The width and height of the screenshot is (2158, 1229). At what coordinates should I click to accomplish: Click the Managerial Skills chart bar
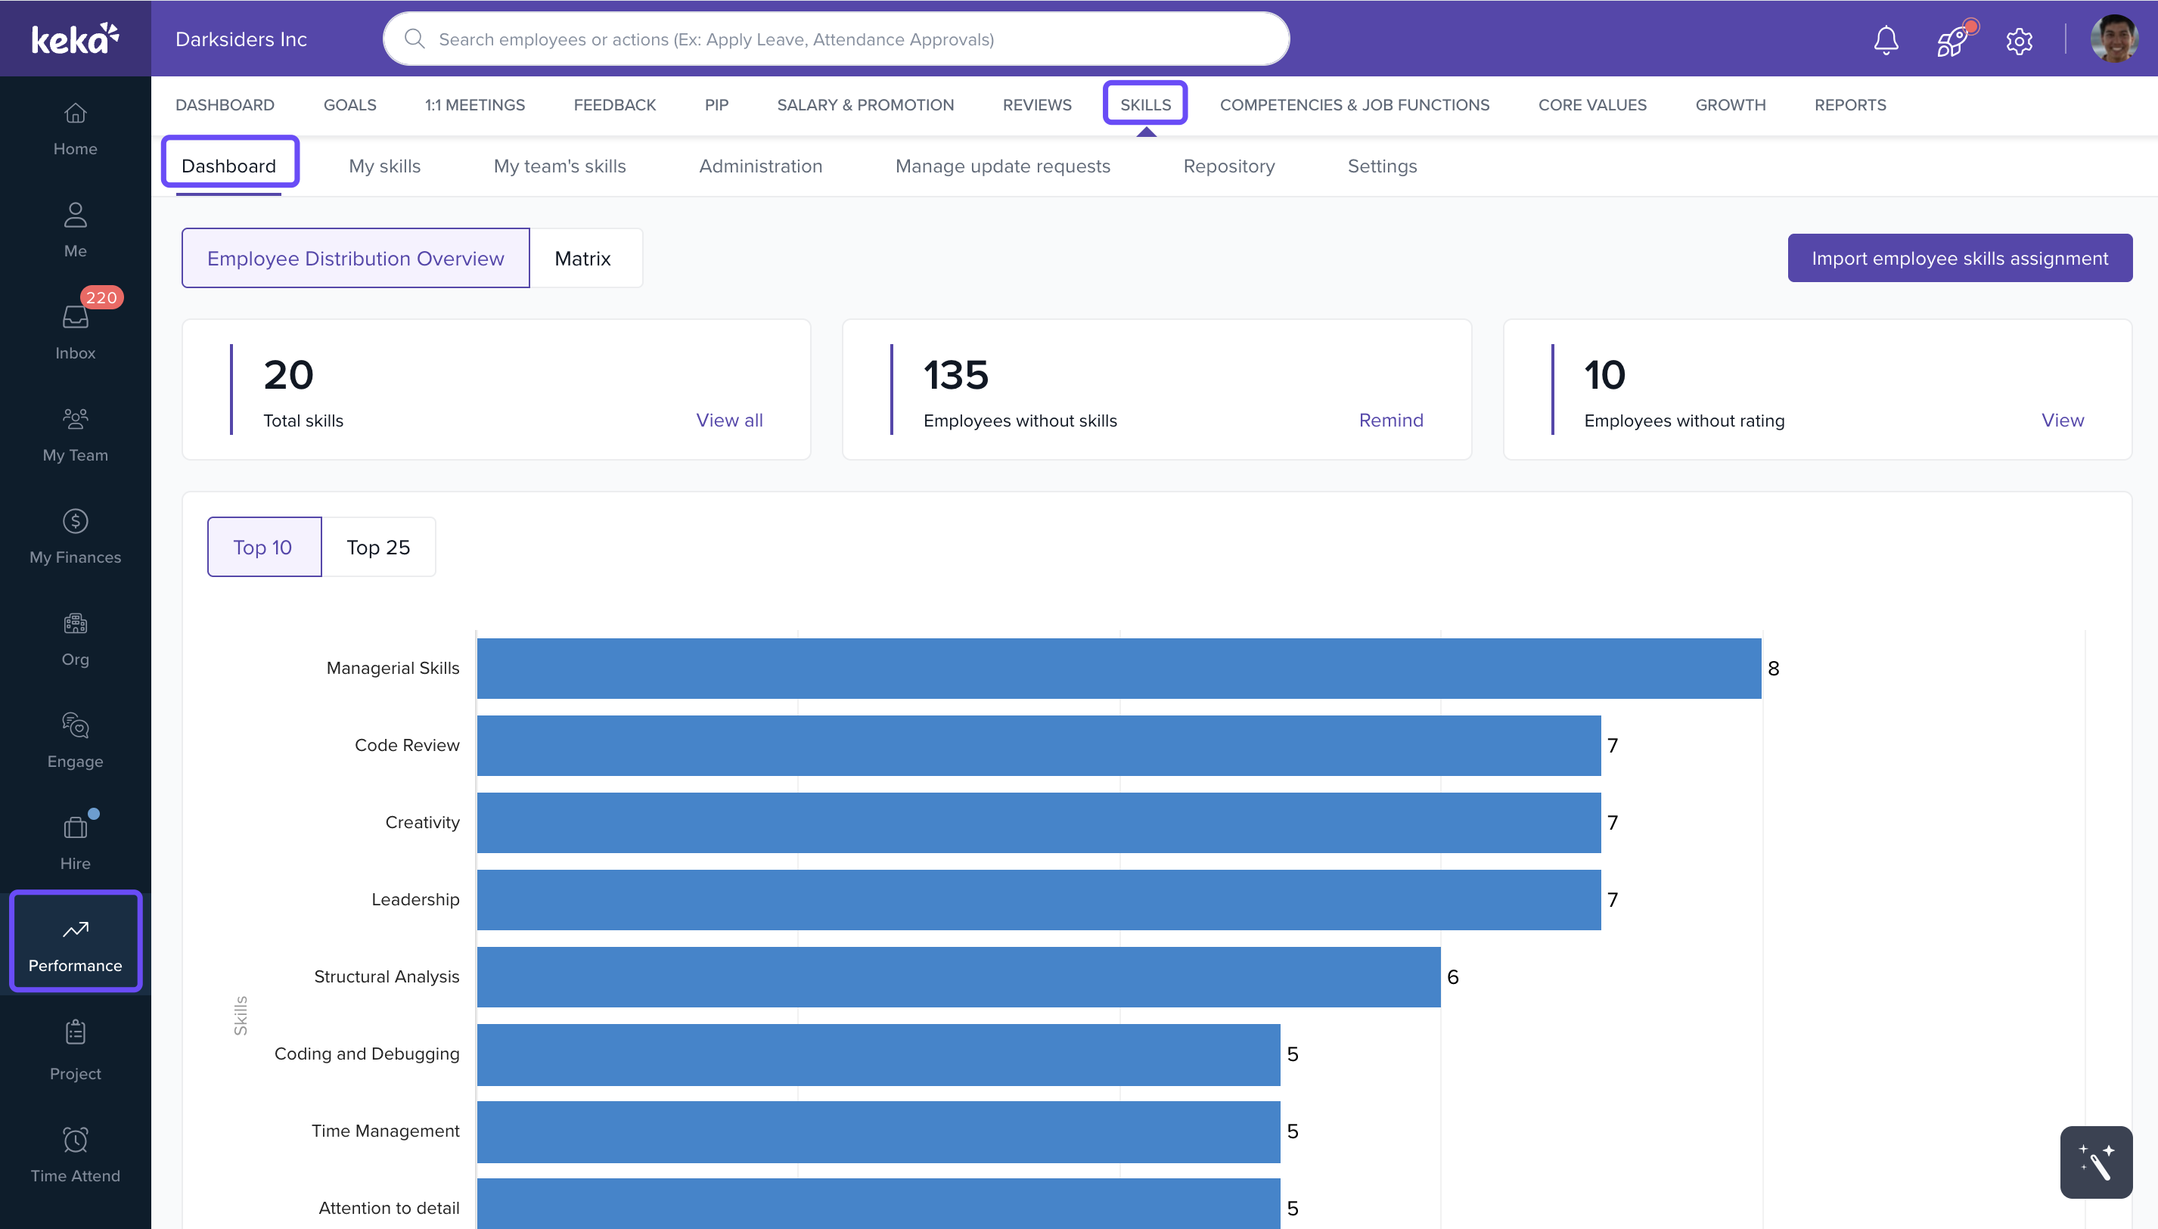click(x=1118, y=668)
